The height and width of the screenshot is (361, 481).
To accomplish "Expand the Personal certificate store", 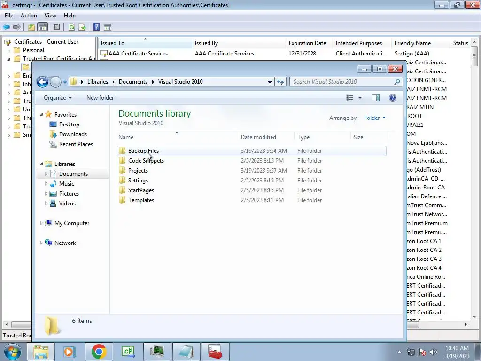I will 8,51.
